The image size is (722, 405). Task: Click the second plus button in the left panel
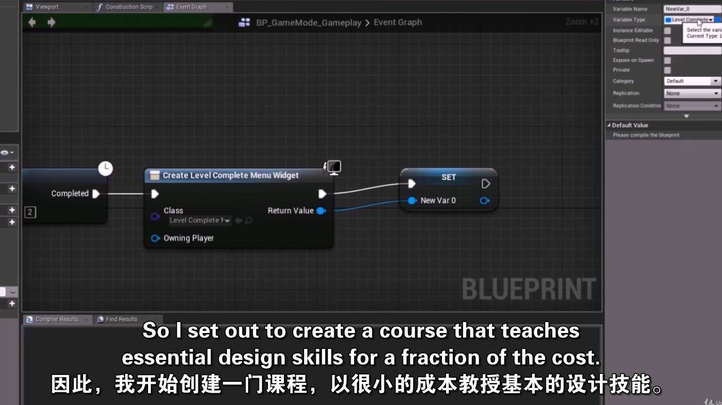coord(12,188)
